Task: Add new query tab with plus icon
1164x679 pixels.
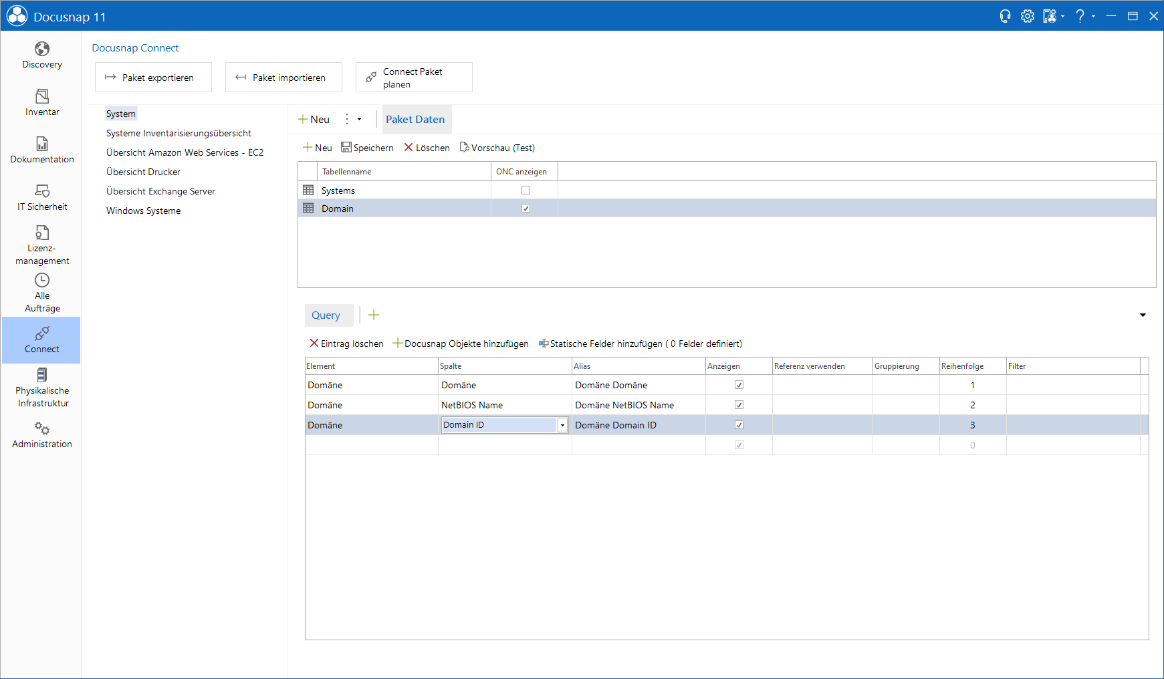Action: click(x=374, y=315)
